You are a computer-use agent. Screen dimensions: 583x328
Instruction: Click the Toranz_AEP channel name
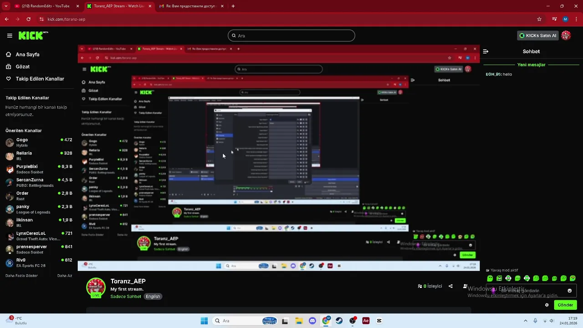coord(128,282)
